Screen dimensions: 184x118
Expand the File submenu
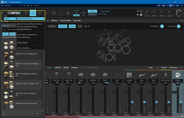click(10, 16)
